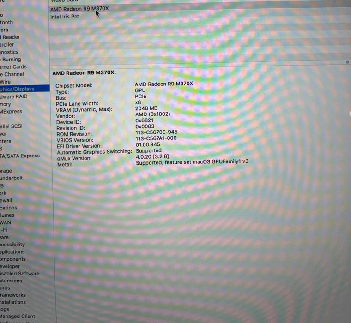
Task: Select Applications in the sidebar
Action: coord(12,252)
